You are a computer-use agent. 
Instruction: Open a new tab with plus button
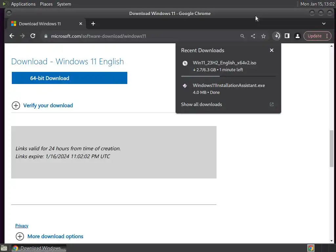point(93,24)
